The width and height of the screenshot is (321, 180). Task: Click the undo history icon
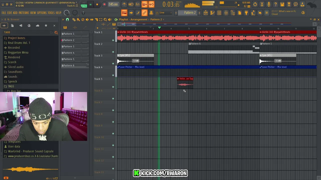pos(255,4)
